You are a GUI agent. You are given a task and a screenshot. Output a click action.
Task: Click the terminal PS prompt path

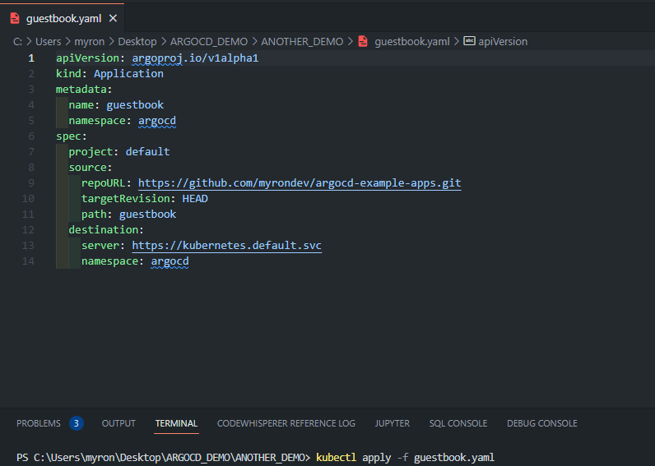coord(163,457)
